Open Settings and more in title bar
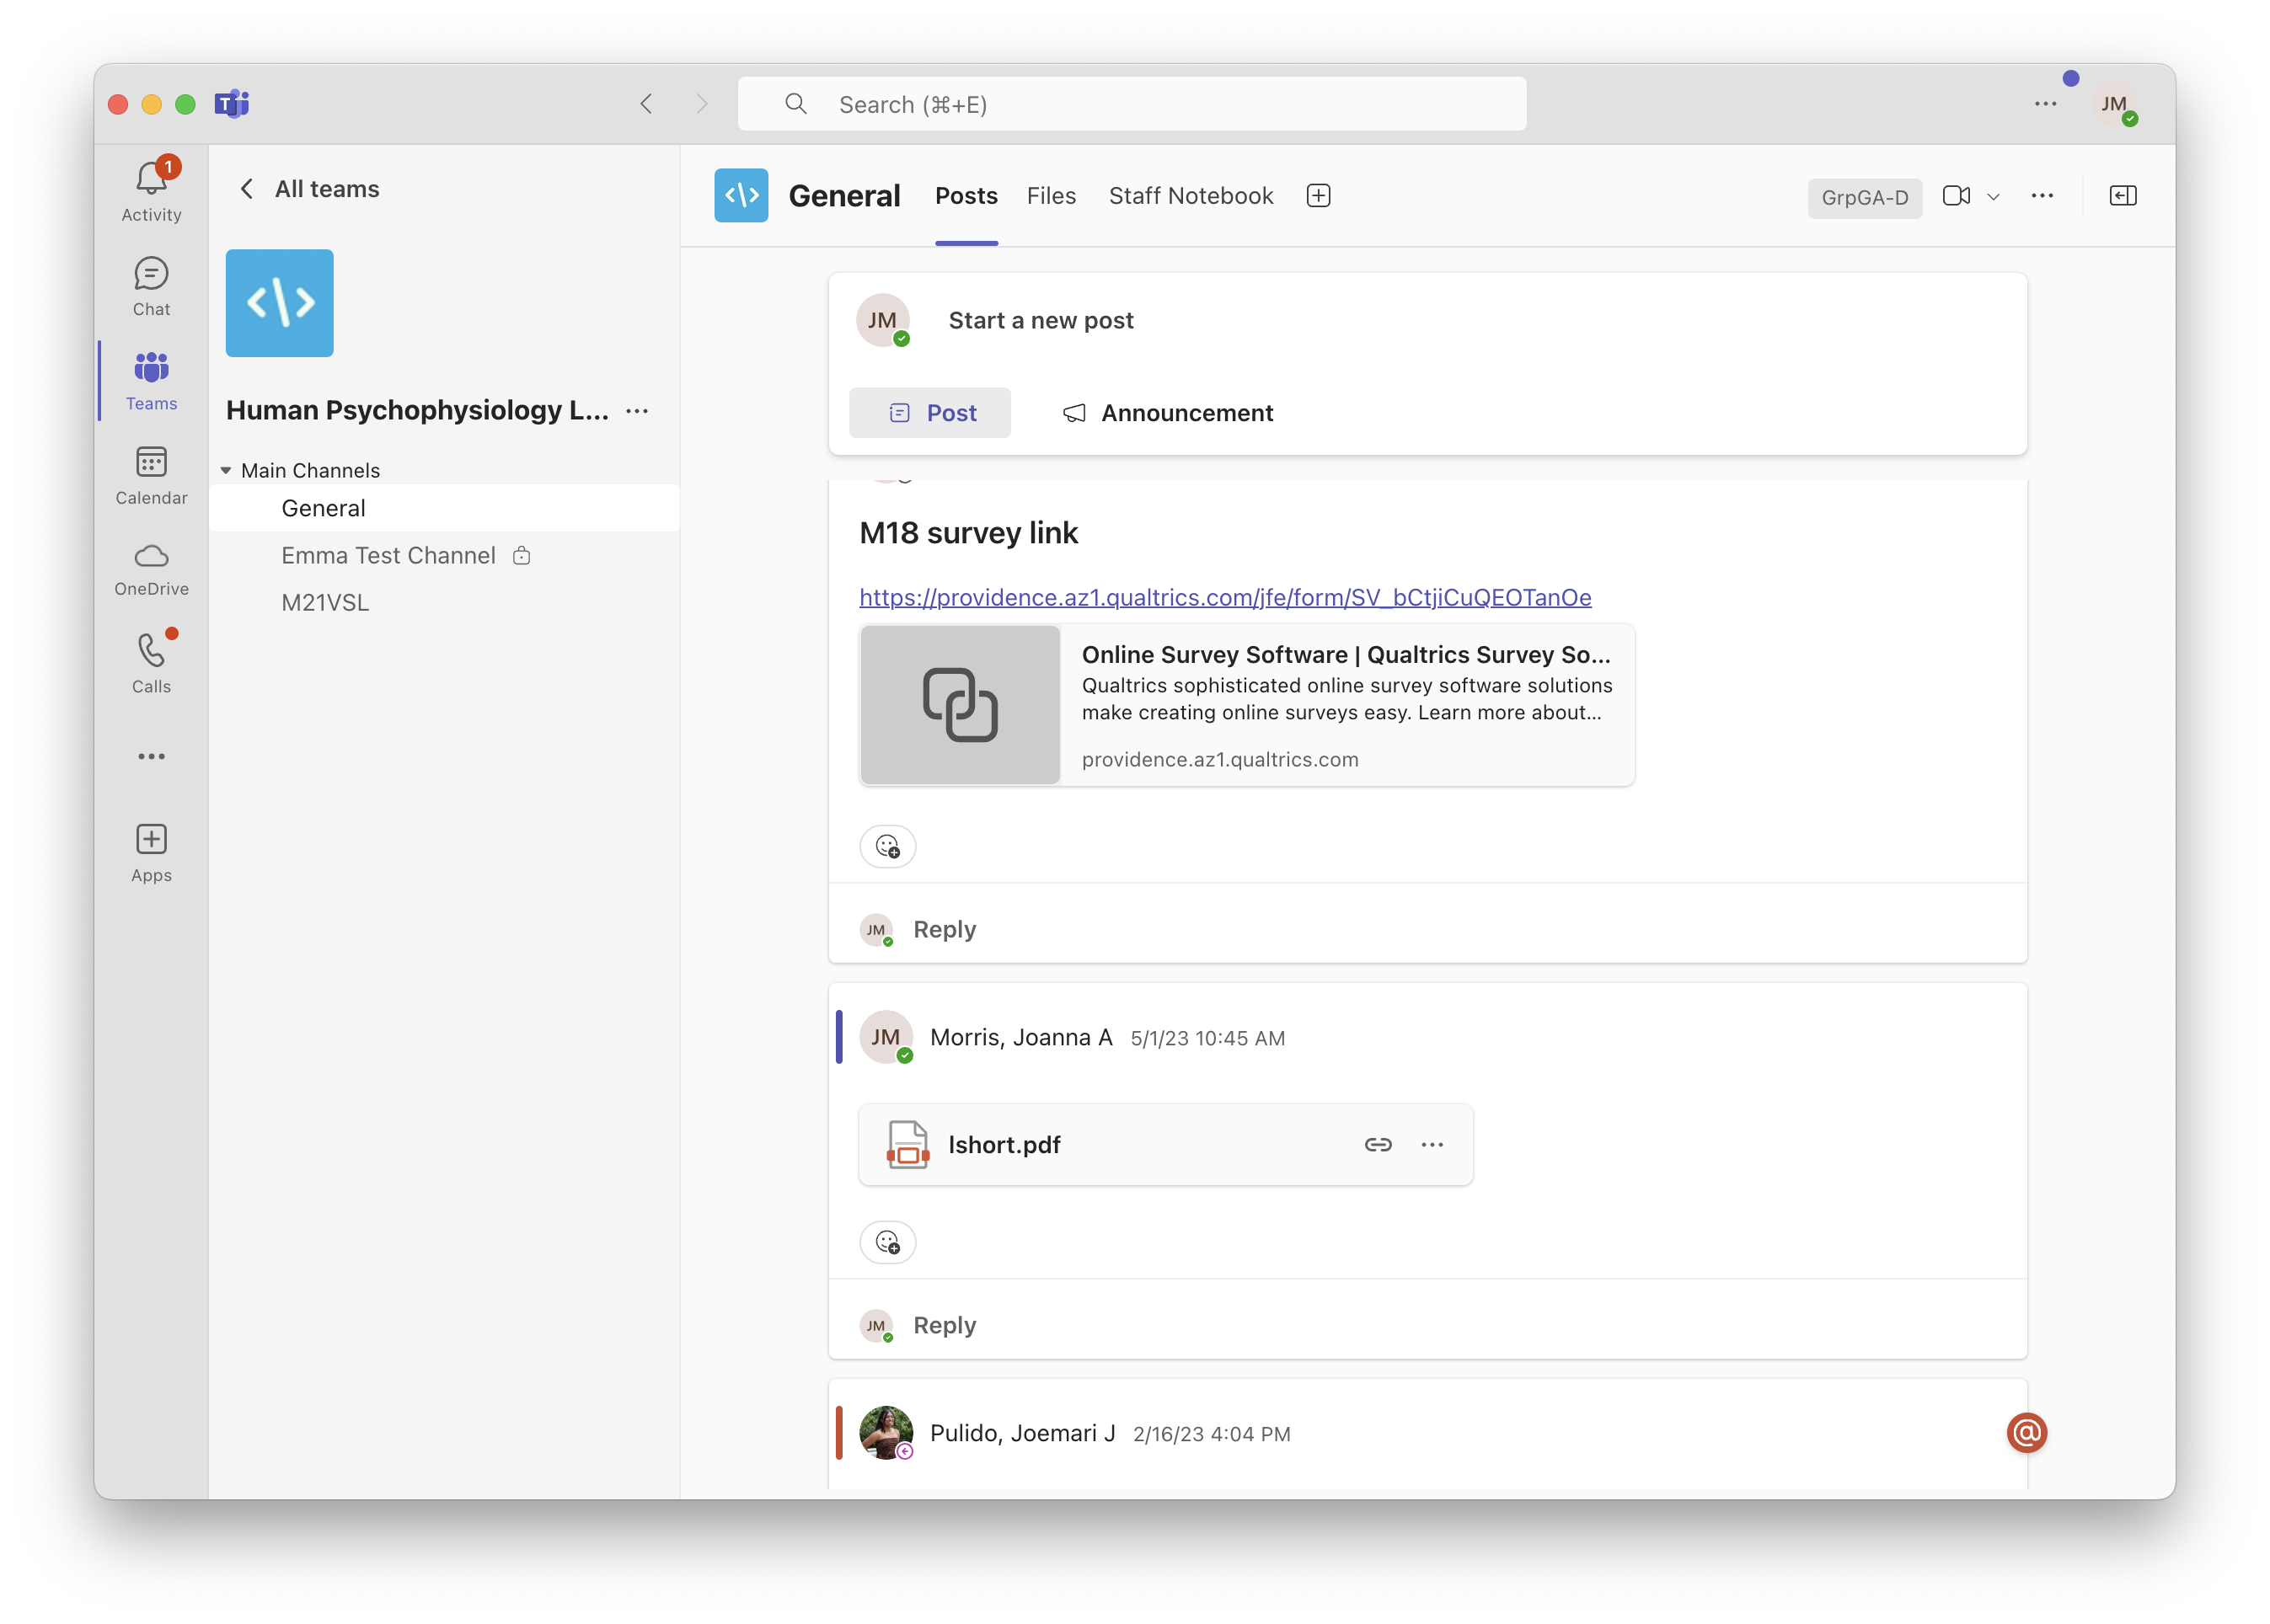The width and height of the screenshot is (2270, 1624). click(2045, 104)
